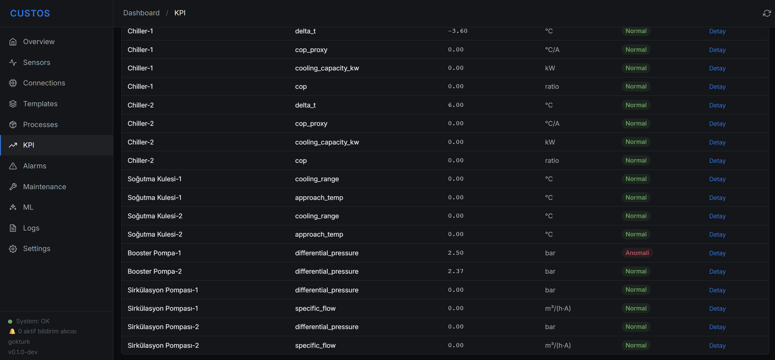Click the gokturk username in footer
This screenshot has width=775, height=360.
click(19, 342)
